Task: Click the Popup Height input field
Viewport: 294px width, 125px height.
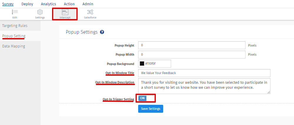Action: [192, 45]
